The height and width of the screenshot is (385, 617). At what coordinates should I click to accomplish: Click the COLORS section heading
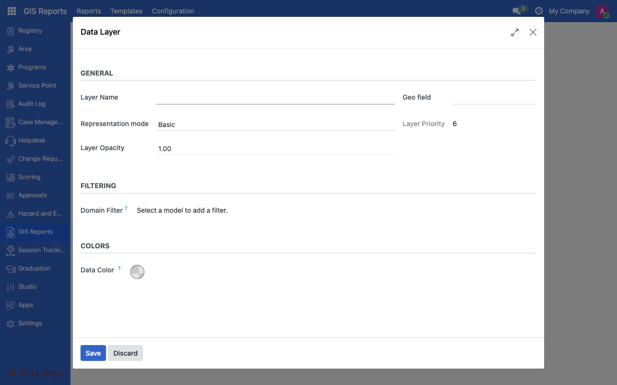pos(95,246)
